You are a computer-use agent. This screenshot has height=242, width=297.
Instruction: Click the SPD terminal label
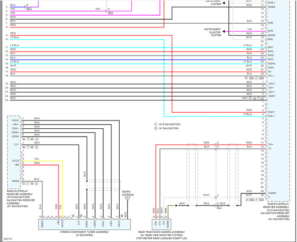(270, 31)
